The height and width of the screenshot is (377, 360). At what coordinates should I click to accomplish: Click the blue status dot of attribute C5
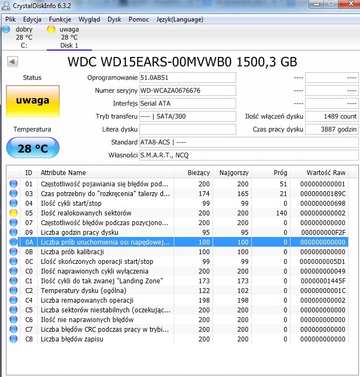pyautogui.click(x=13, y=310)
